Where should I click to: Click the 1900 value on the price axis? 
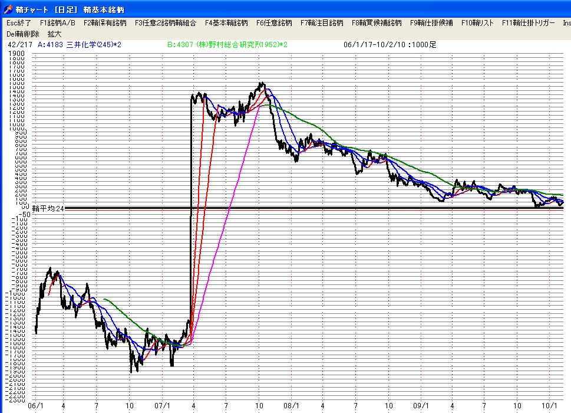(16, 53)
